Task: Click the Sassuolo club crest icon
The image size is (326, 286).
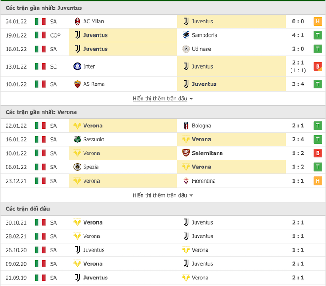Action: pyautogui.click(x=77, y=139)
